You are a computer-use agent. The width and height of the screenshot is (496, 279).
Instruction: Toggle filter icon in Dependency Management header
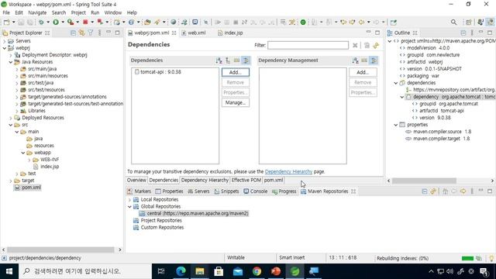tap(374, 60)
